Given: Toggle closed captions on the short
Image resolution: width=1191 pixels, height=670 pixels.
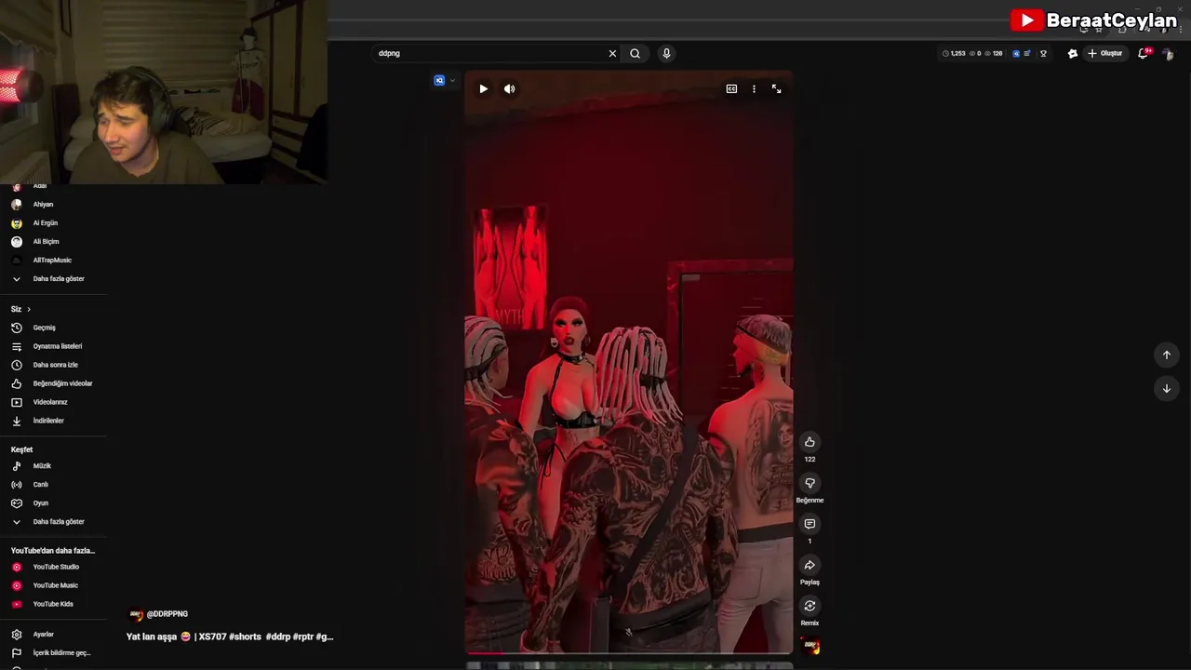Looking at the screenshot, I should click(x=731, y=88).
